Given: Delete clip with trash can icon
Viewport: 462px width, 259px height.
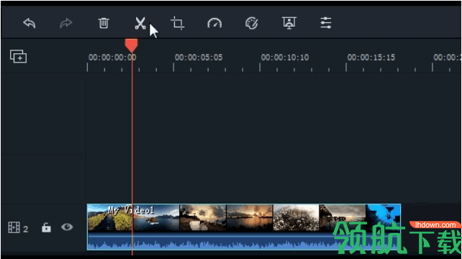Looking at the screenshot, I should 104,23.
